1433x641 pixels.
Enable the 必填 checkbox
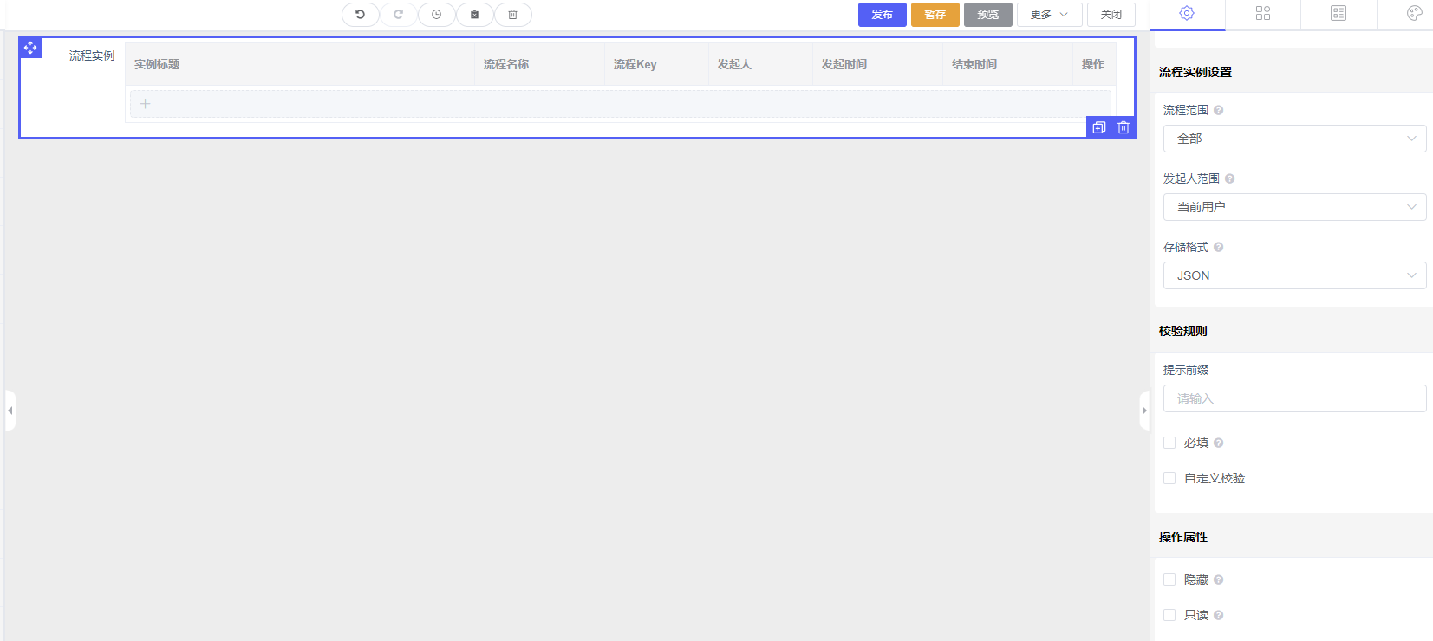1169,443
